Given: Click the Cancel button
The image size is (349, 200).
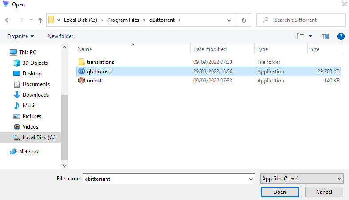Looking at the screenshot, I should [324, 192].
